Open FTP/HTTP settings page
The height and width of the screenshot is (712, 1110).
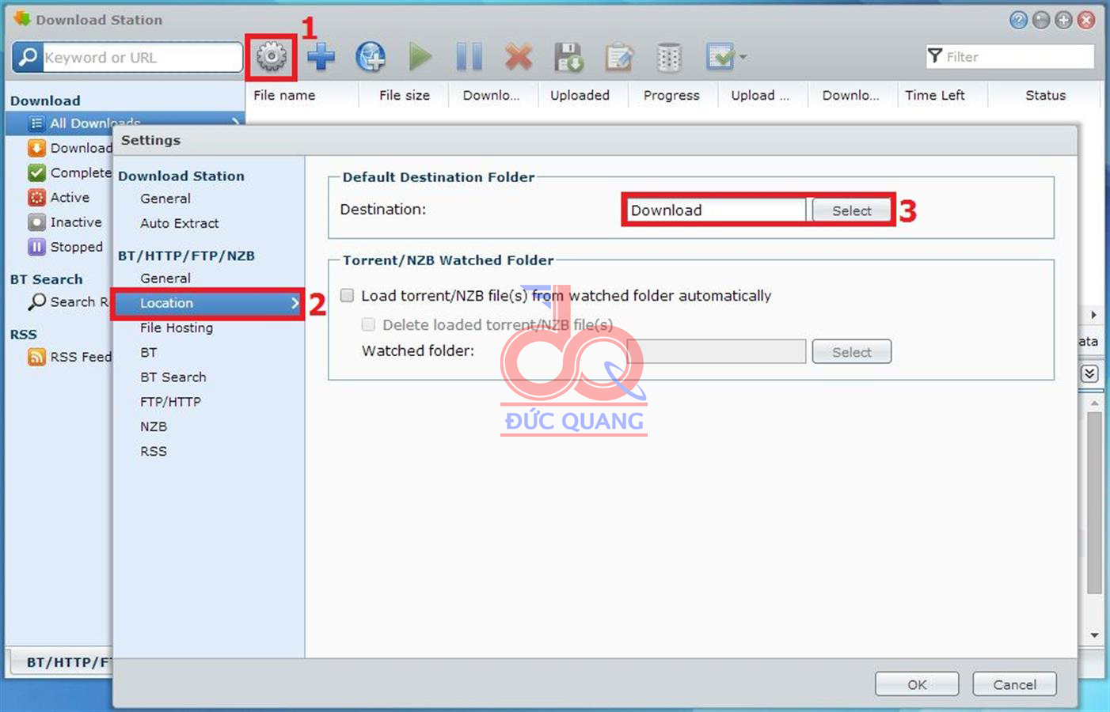pyautogui.click(x=171, y=402)
